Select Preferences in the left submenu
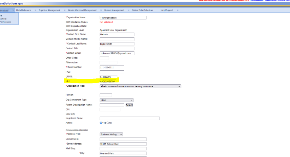This screenshot has height=157, width=290. click(x=6, y=22)
